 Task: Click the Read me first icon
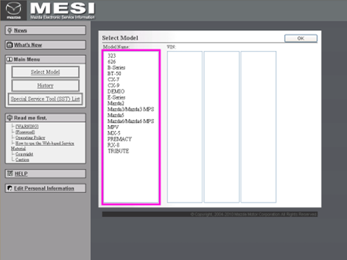pos(9,118)
